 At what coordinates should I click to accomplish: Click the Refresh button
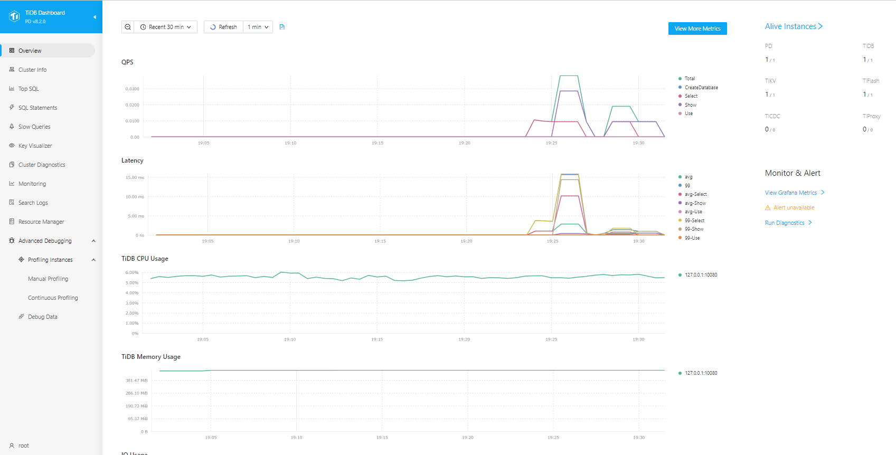pyautogui.click(x=224, y=27)
